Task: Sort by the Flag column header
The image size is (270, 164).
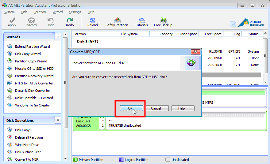Action: pos(233,34)
